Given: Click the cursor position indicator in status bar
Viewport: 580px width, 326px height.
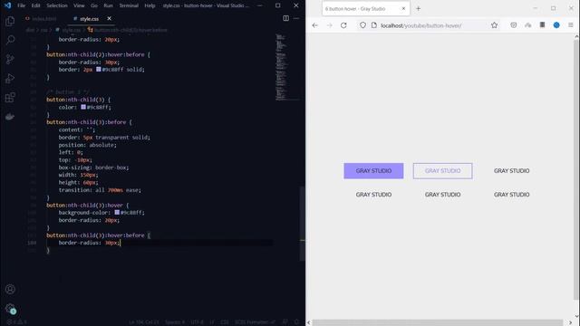Looking at the screenshot, I should [x=144, y=322].
